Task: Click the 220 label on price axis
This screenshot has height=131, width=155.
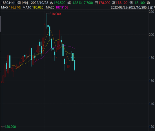Action: [x=151, y=12]
